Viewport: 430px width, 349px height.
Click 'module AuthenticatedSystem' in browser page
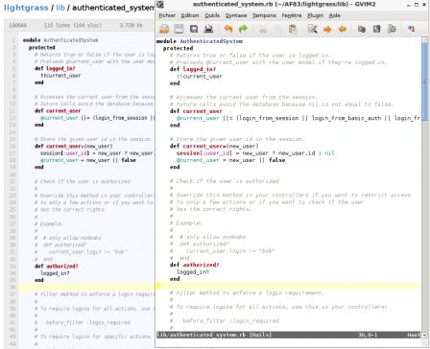click(x=60, y=40)
